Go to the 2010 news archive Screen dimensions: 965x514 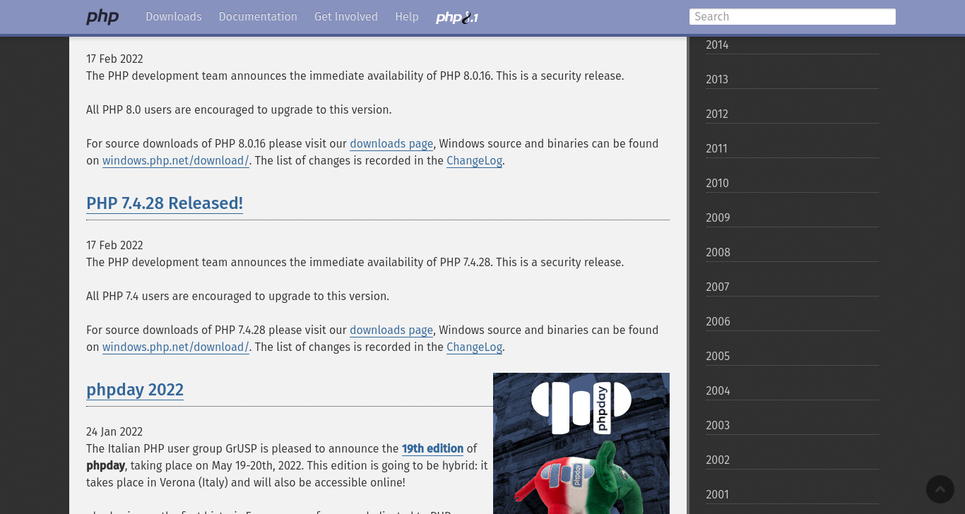(x=793, y=184)
